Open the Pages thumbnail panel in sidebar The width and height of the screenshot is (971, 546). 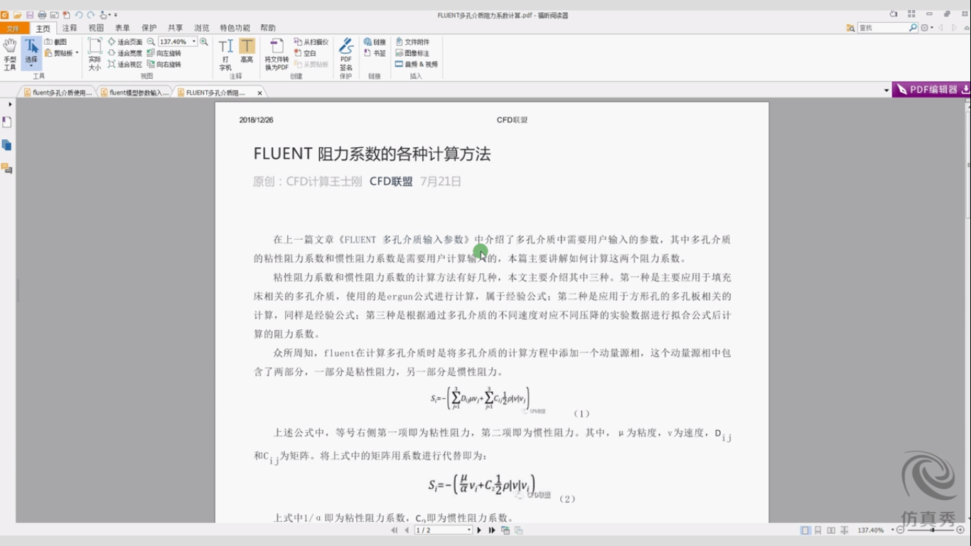pyautogui.click(x=7, y=145)
